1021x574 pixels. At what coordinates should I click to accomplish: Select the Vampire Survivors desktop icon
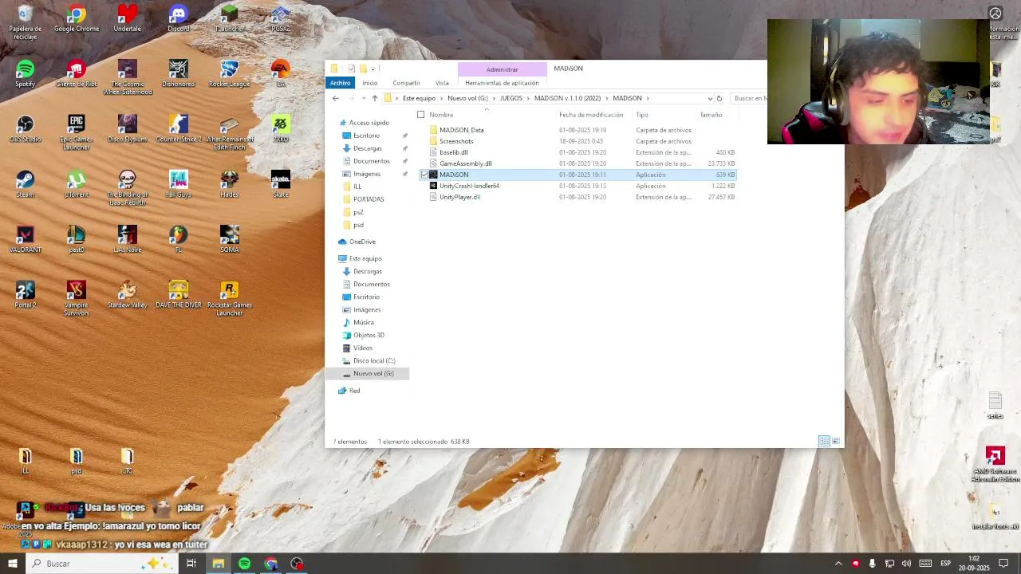[77, 298]
